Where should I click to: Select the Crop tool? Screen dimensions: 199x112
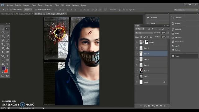tap(3, 36)
